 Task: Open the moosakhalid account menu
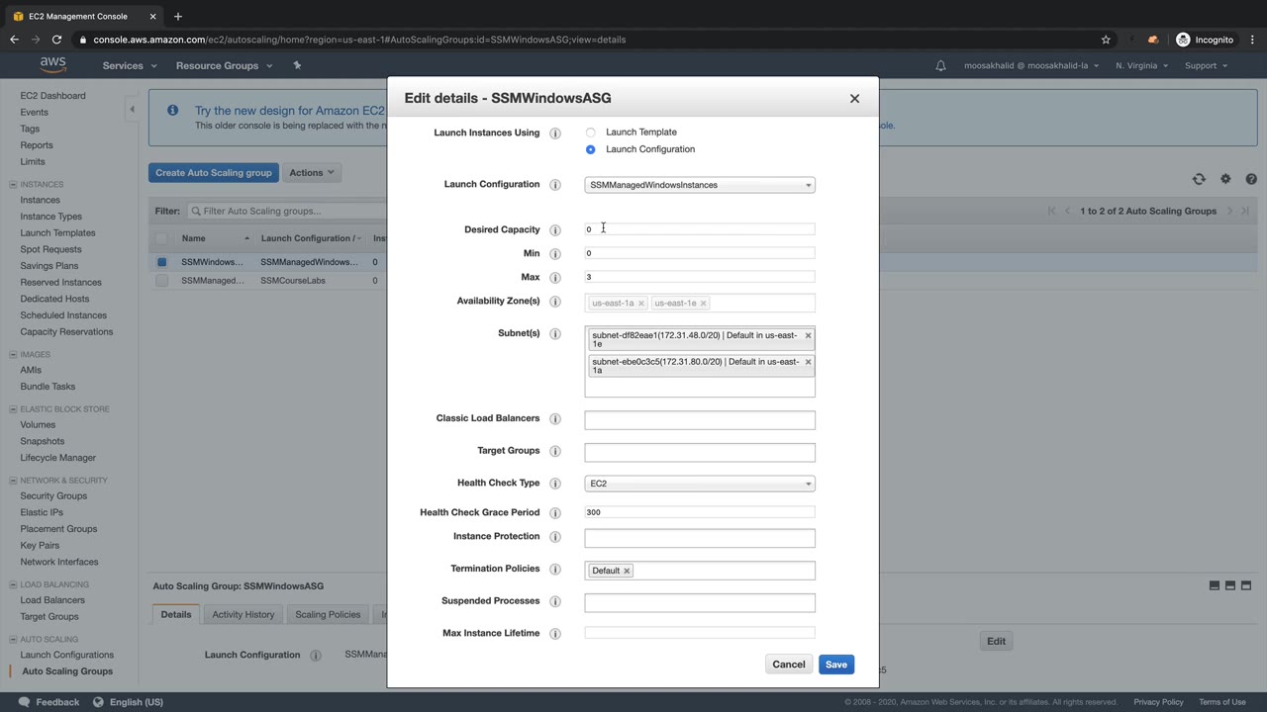1030,65
